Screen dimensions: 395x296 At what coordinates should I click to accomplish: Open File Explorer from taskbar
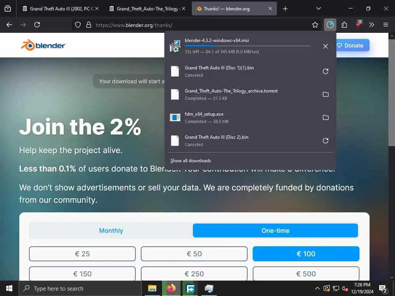tap(152, 288)
